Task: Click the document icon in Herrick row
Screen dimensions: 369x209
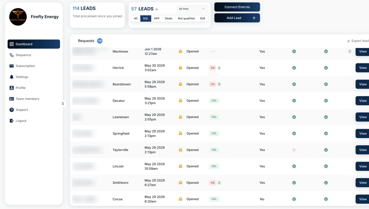Action: [219, 68]
